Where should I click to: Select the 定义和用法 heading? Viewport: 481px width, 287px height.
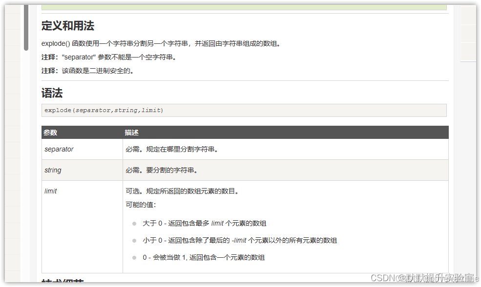68,25
